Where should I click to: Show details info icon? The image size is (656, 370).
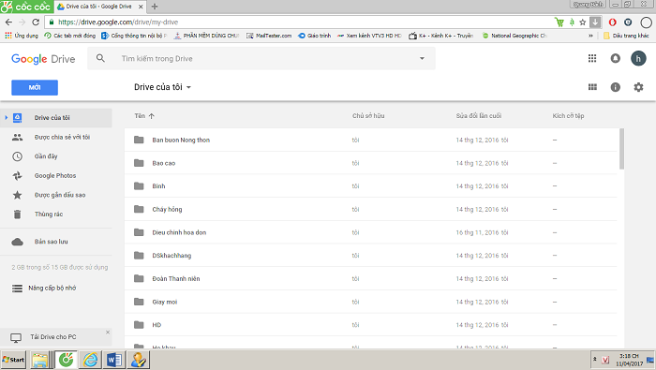point(615,87)
